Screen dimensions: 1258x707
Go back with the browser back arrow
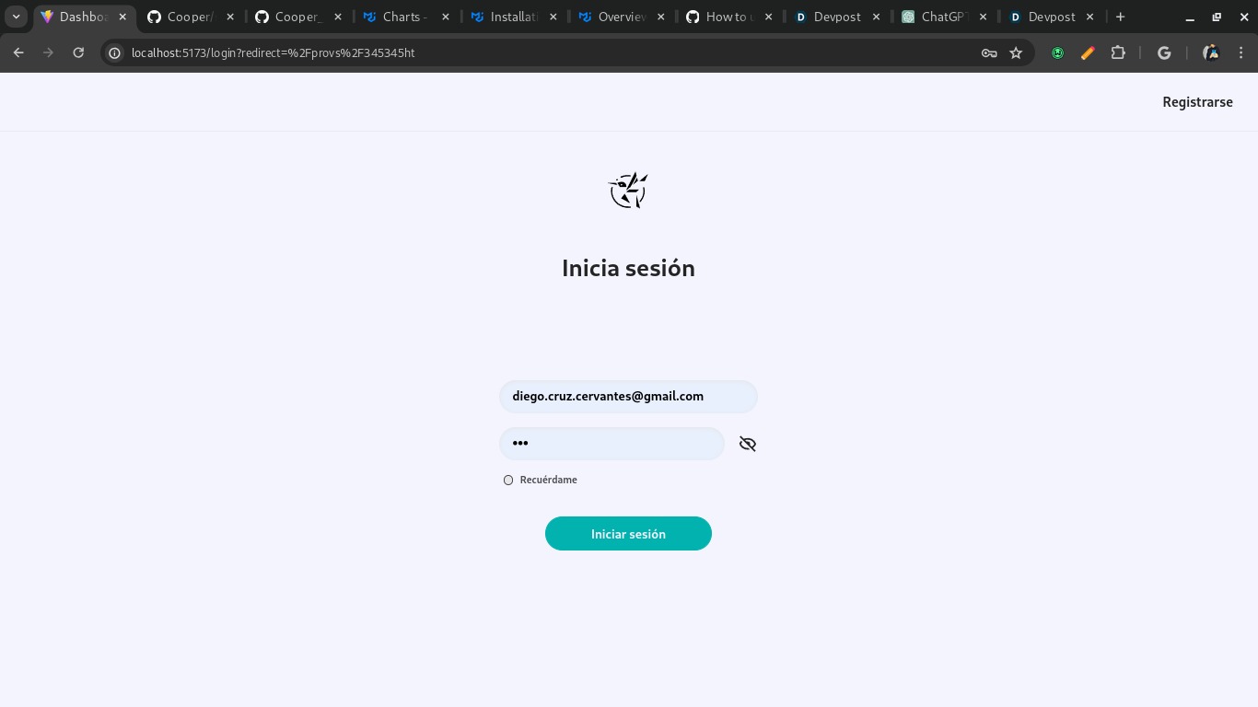click(x=18, y=53)
